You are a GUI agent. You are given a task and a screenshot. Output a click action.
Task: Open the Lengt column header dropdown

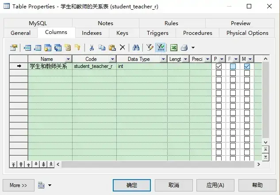pos(185,59)
